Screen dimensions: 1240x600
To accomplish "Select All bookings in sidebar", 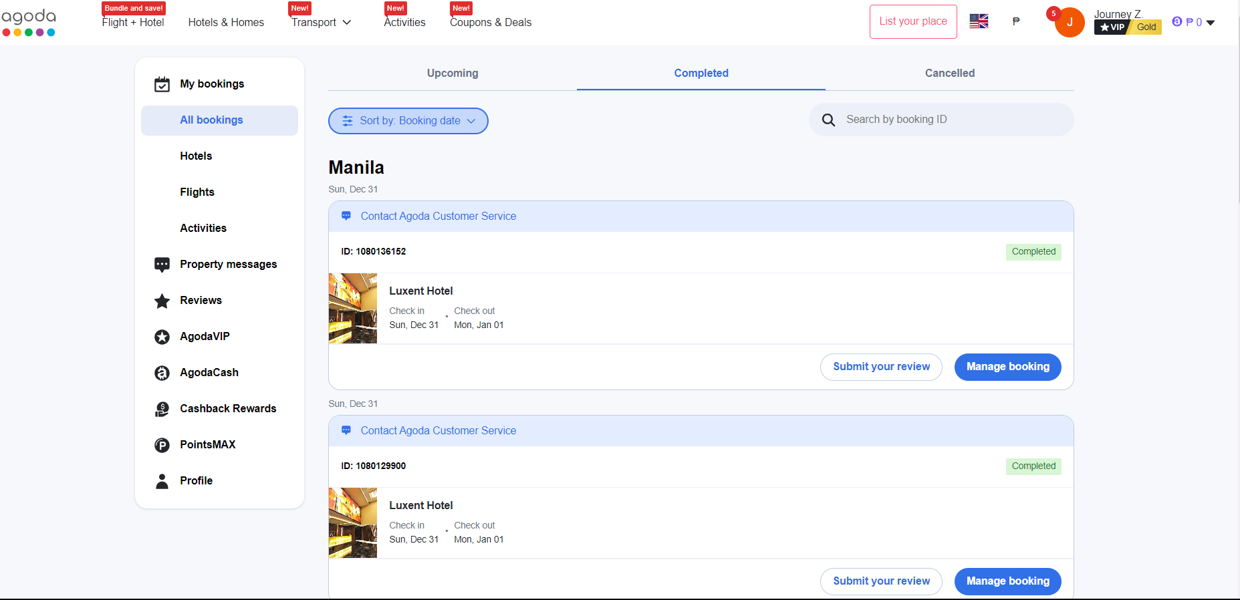I will click(x=219, y=120).
